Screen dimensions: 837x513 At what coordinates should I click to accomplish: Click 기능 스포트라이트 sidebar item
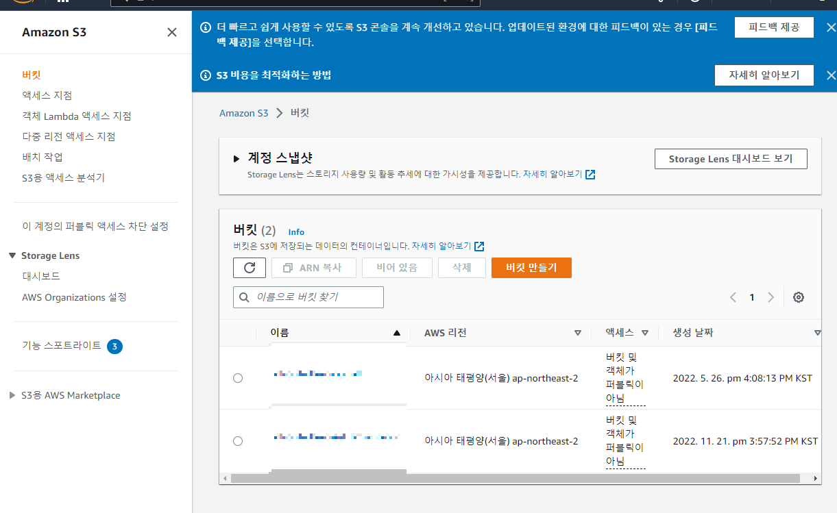click(62, 346)
